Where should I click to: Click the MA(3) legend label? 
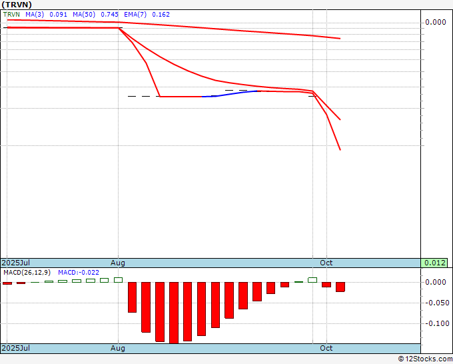pos(35,15)
